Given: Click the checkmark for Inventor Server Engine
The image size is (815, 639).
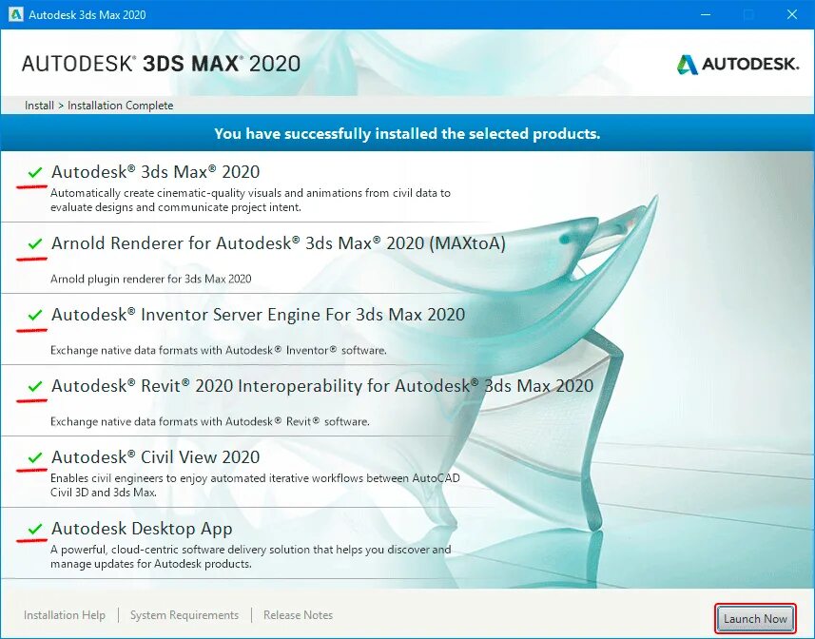Looking at the screenshot, I should 33,315.
